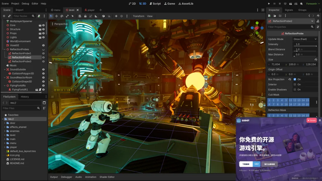Image resolution: width=322 pixels, height=181 pixels.
Task: Open documentation for ReflectionProbe2
Action: coord(318,21)
